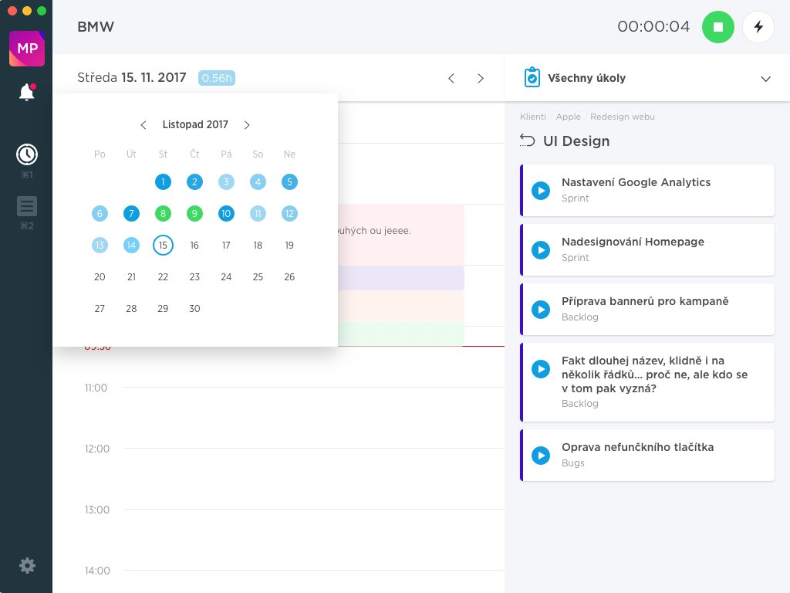The width and height of the screenshot is (790, 593).
Task: Click the 13:00 timeline row
Action: click(x=294, y=510)
